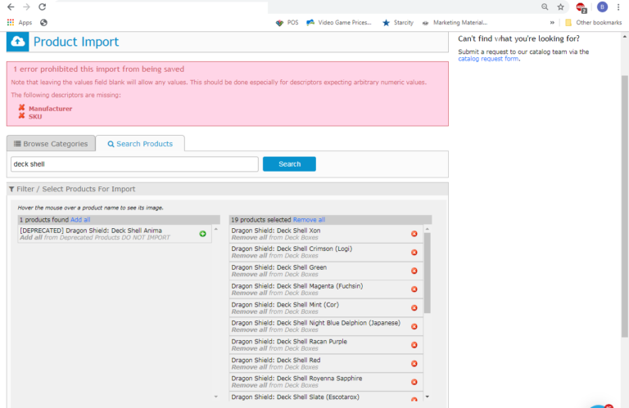629x408 pixels.
Task: Click the browser back arrow
Action: (11, 7)
